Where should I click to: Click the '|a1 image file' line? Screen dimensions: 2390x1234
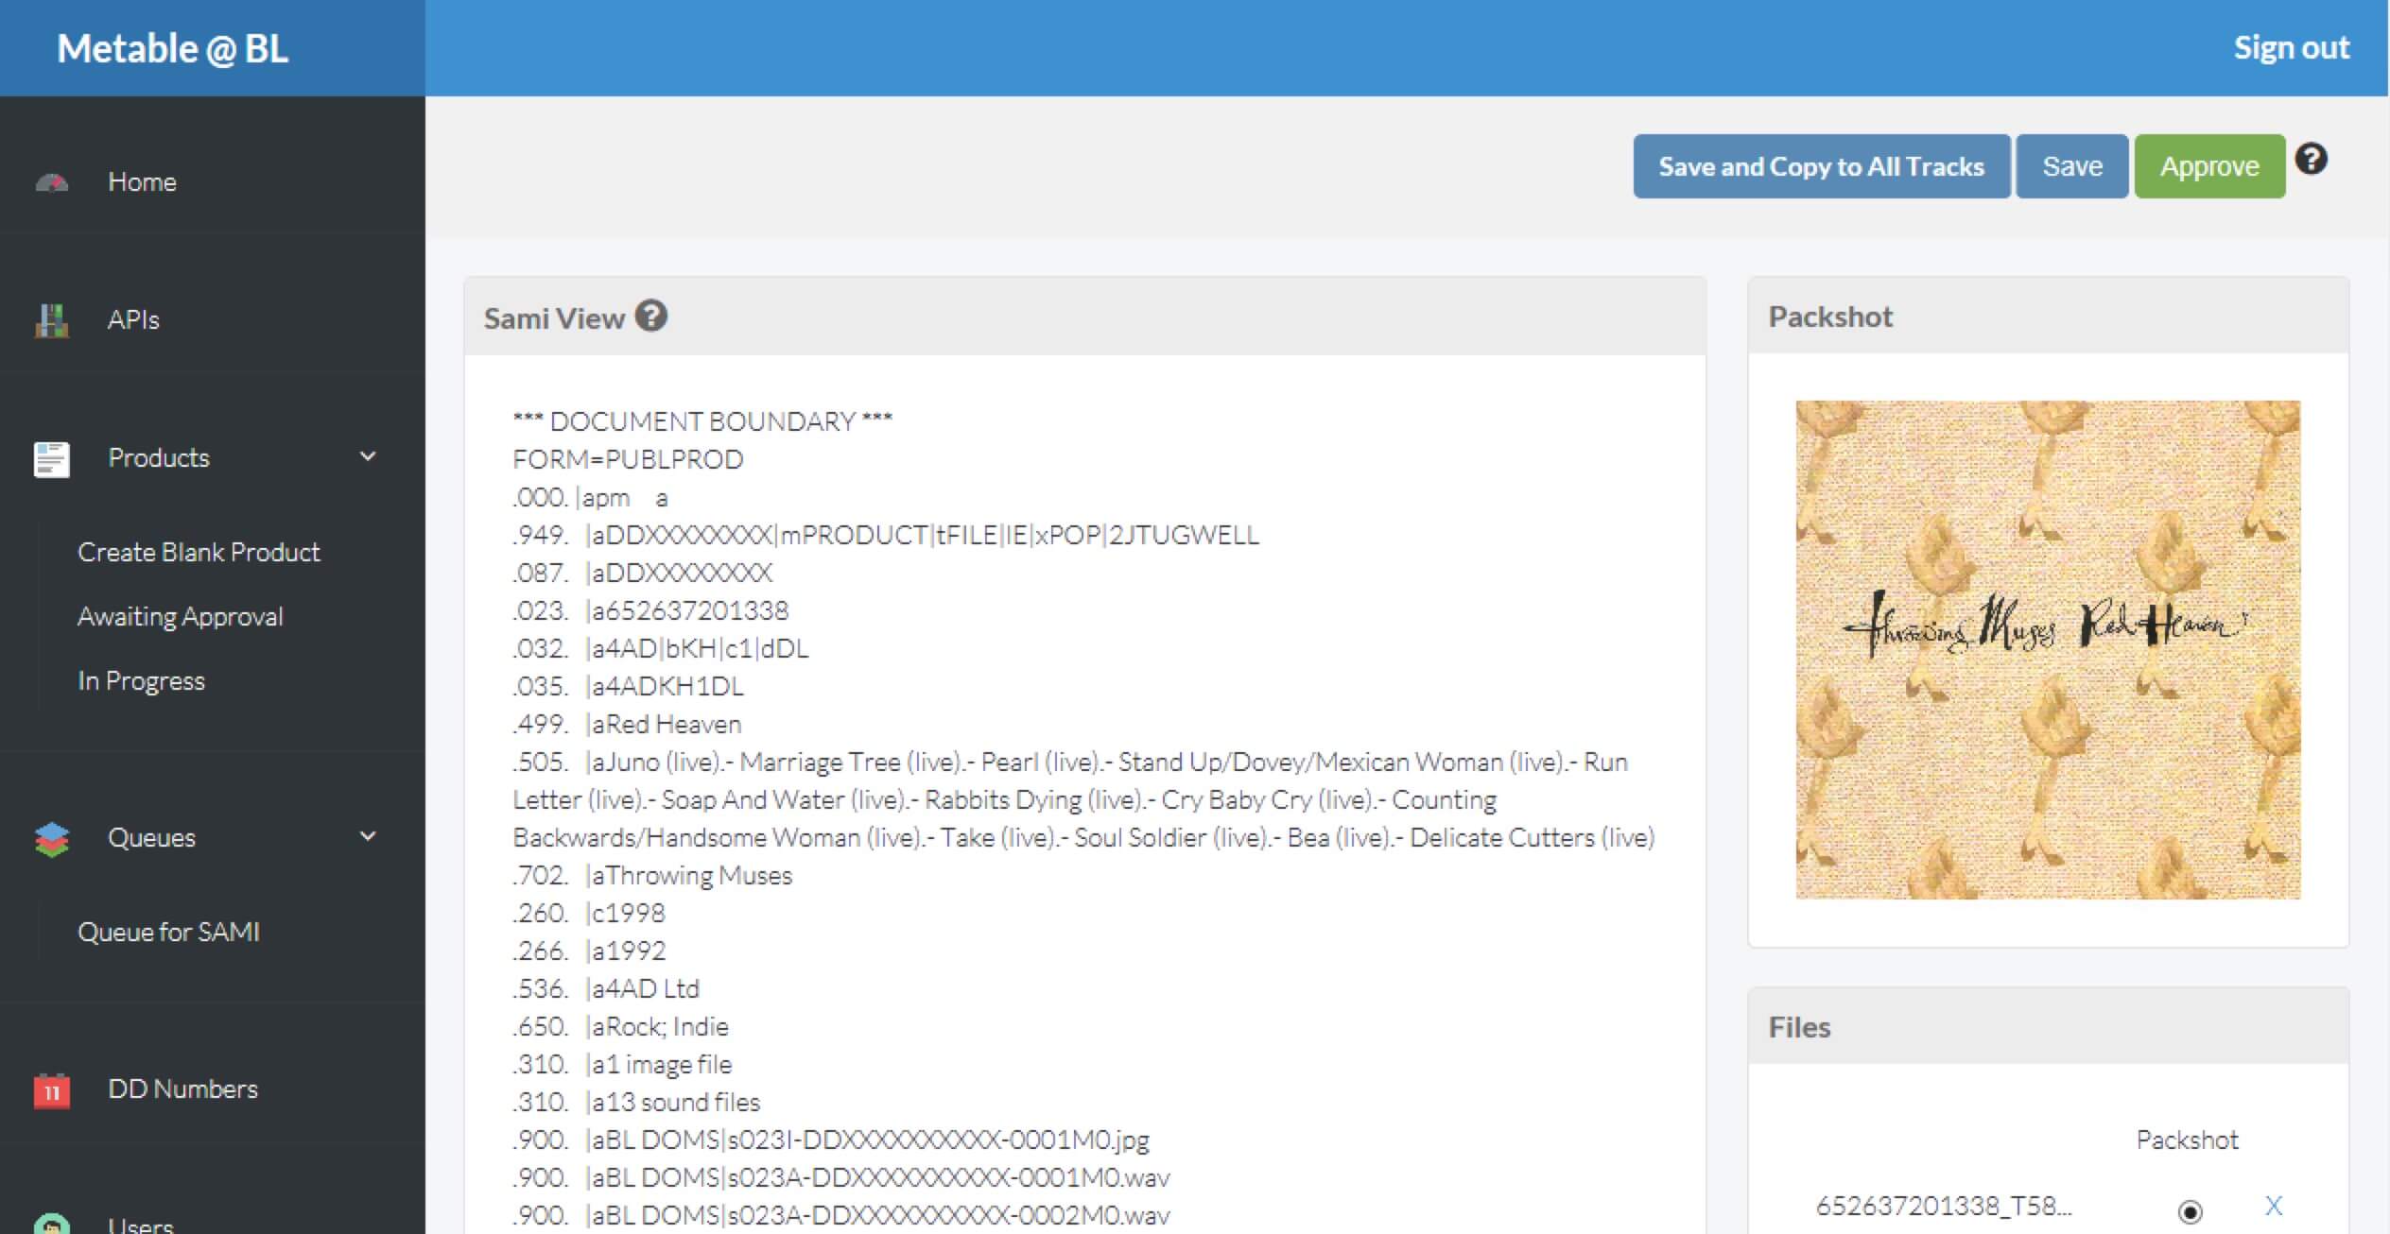(622, 1064)
